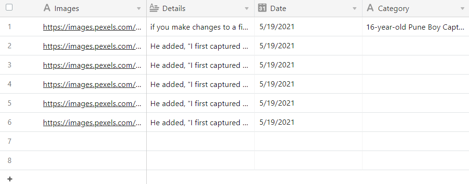Open the pexels image link in row 1
469x184 pixels.
coord(92,27)
